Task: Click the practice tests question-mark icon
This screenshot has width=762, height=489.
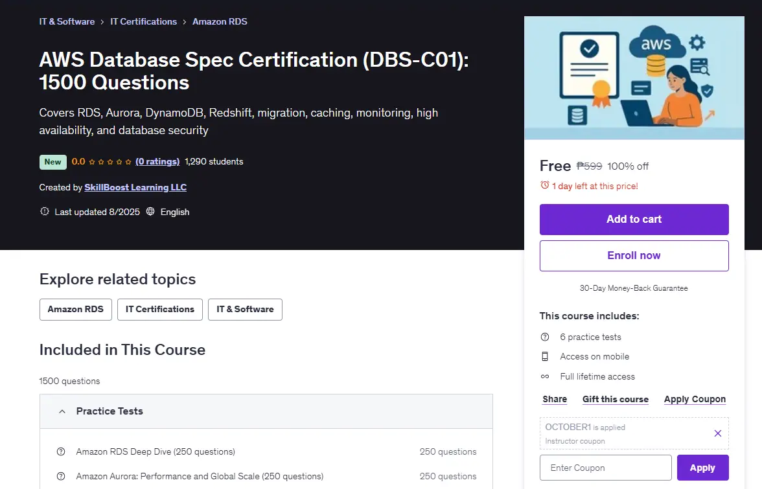Action: pyautogui.click(x=545, y=337)
